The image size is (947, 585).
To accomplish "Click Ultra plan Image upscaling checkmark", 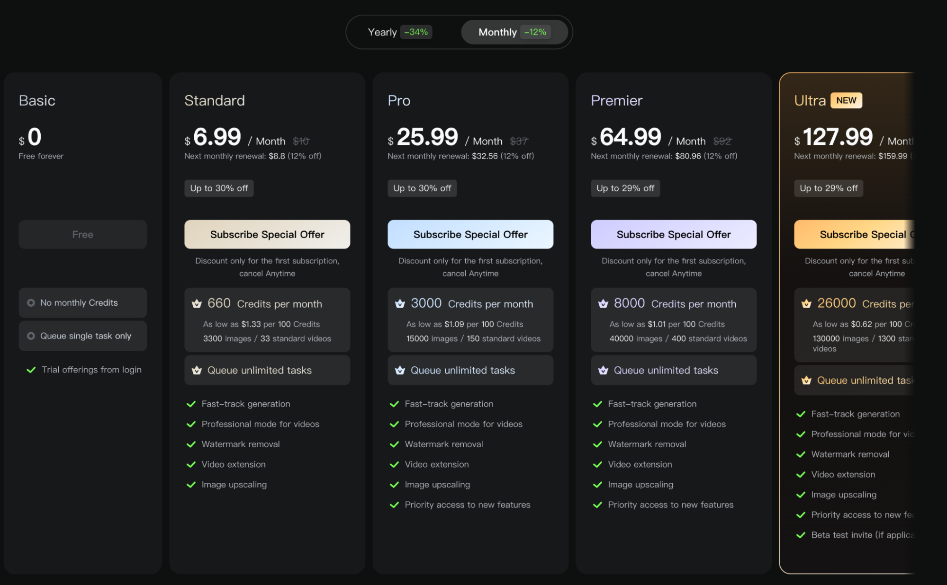I will [x=801, y=495].
